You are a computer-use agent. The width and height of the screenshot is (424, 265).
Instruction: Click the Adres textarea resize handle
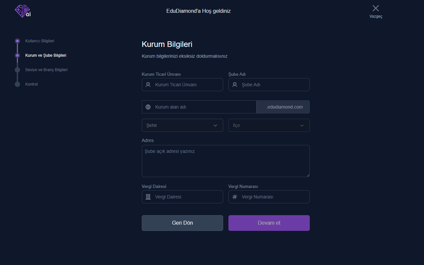(x=308, y=175)
